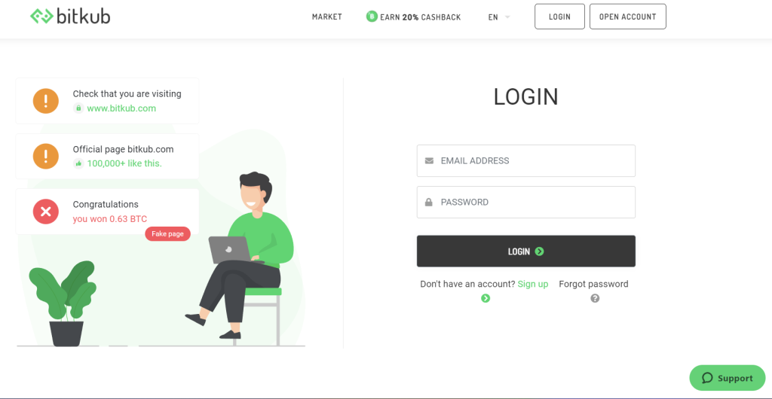The image size is (772, 399).
Task: Open the EN language dropdown
Action: [499, 17]
